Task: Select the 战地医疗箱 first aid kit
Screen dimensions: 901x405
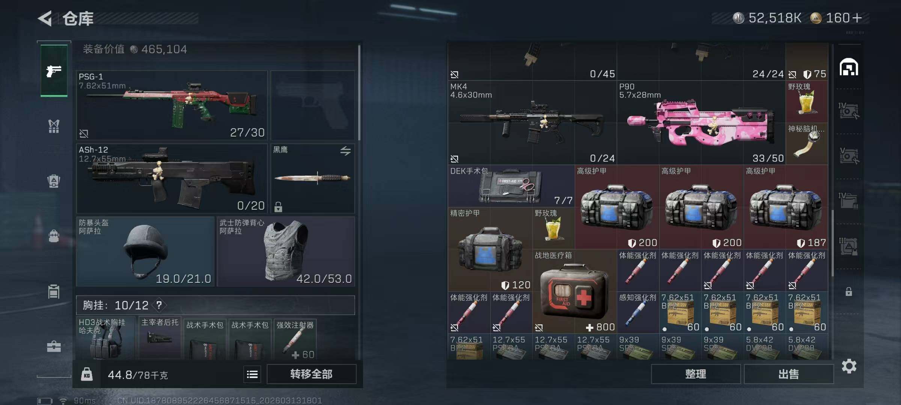Action: pyautogui.click(x=574, y=291)
